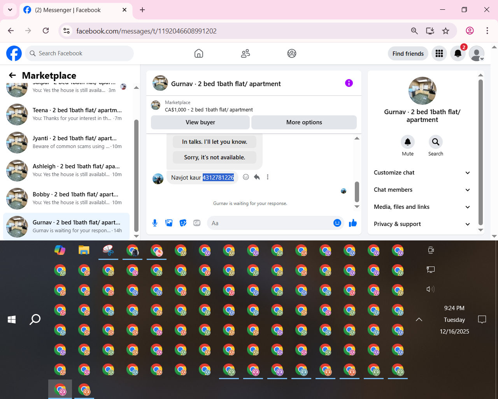Reload the Messenger page
498x399 pixels.
point(46,31)
